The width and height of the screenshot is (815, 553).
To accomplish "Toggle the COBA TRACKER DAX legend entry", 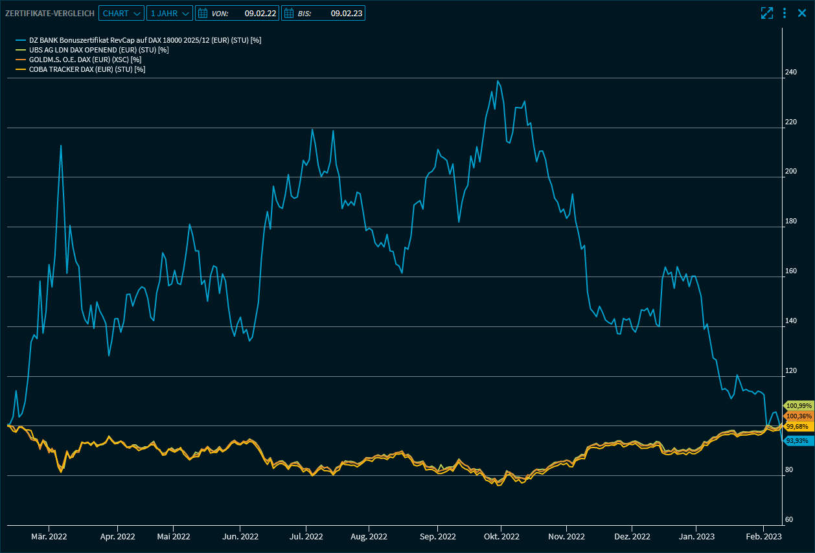I will 87,69.
